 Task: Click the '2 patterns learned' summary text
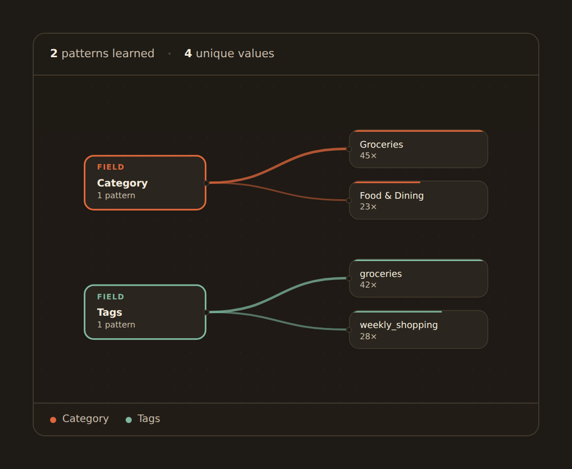(102, 54)
